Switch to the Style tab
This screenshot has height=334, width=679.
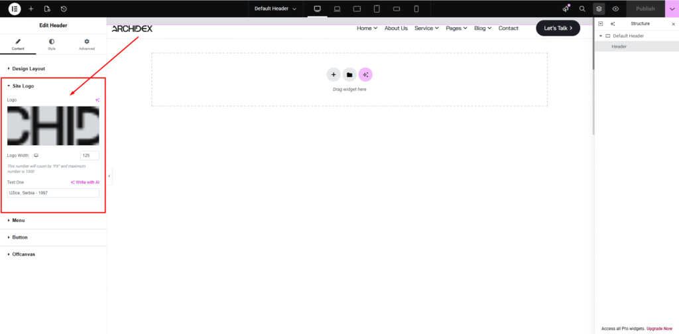pos(52,44)
